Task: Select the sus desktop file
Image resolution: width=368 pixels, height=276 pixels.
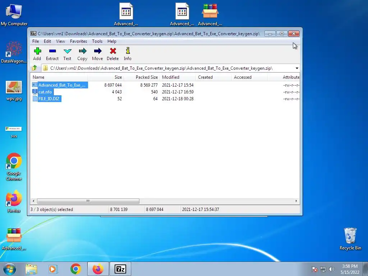Action: [x=14, y=132]
